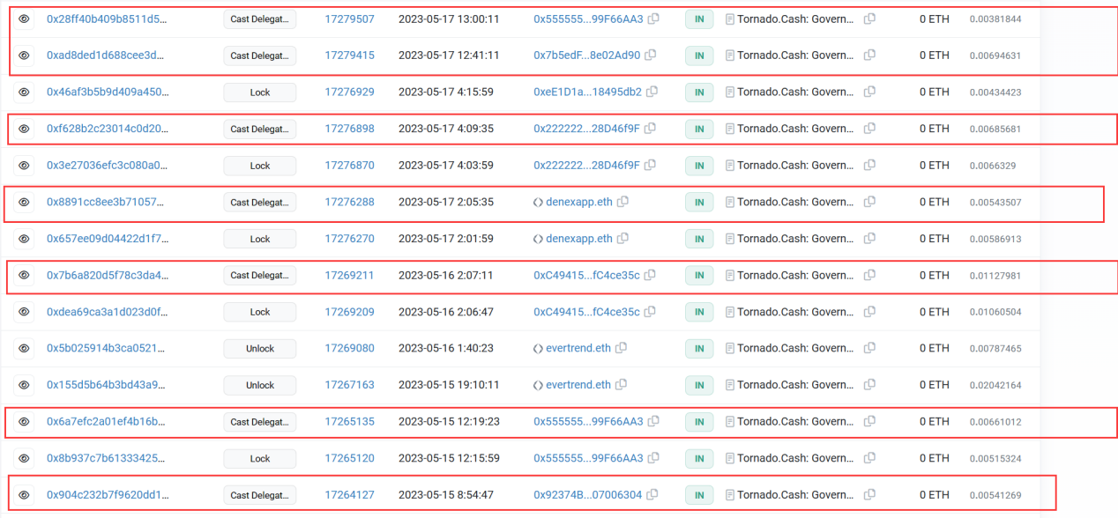Click the eye icon for 0x7b6a820d5f78c3da4
This screenshot has width=1118, height=518.
pyautogui.click(x=24, y=275)
